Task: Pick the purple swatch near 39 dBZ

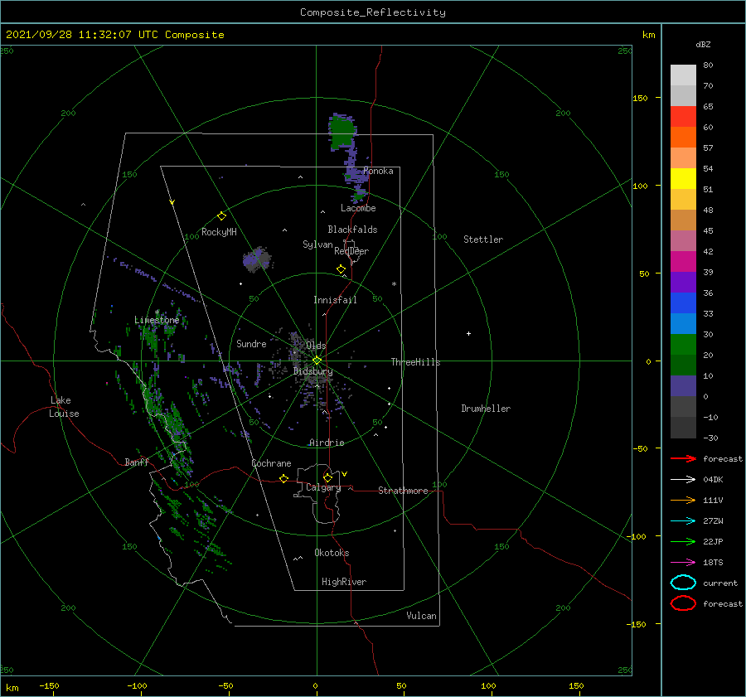Action: 683,282
